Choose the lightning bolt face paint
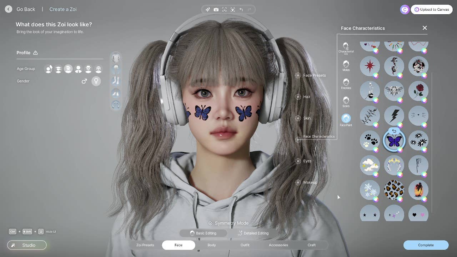The image size is (457, 257). [x=394, y=116]
